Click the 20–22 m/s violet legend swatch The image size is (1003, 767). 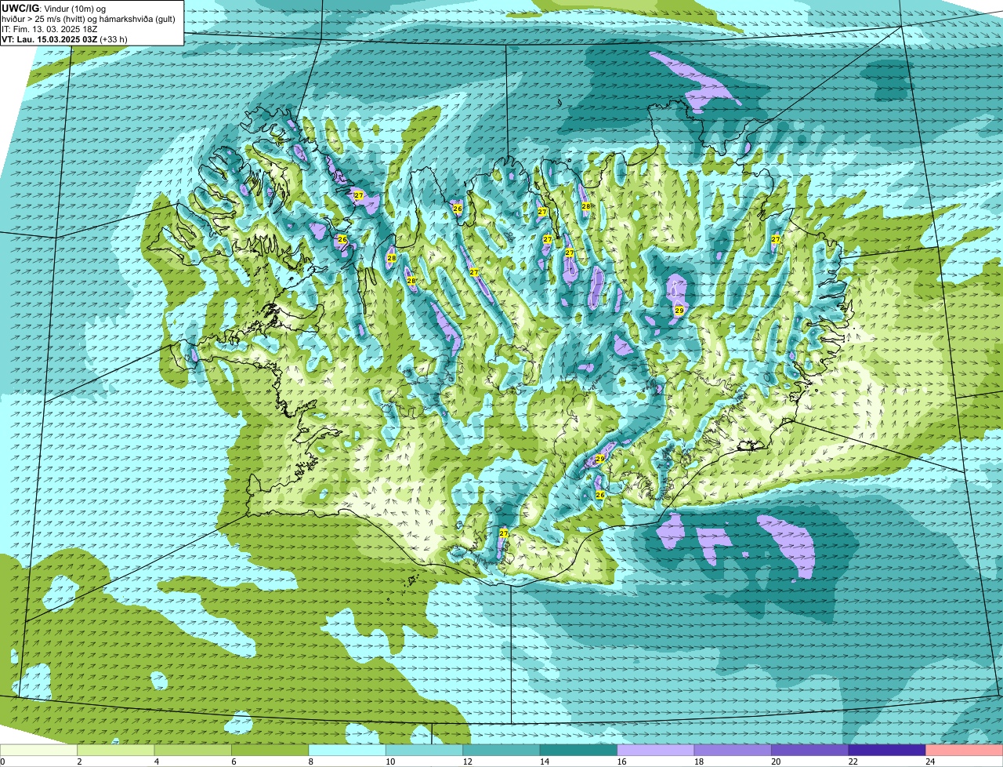(x=810, y=750)
